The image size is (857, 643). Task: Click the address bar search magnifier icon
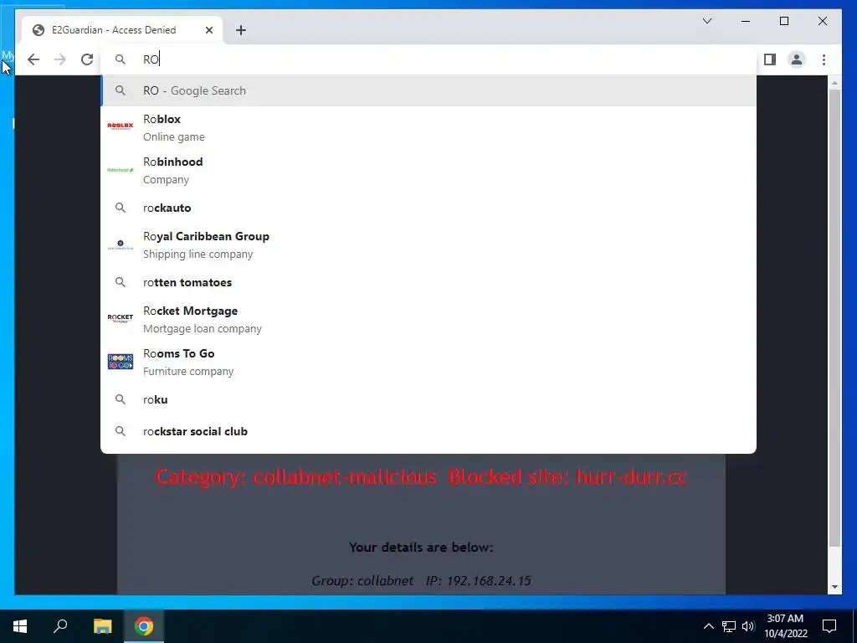tap(121, 59)
